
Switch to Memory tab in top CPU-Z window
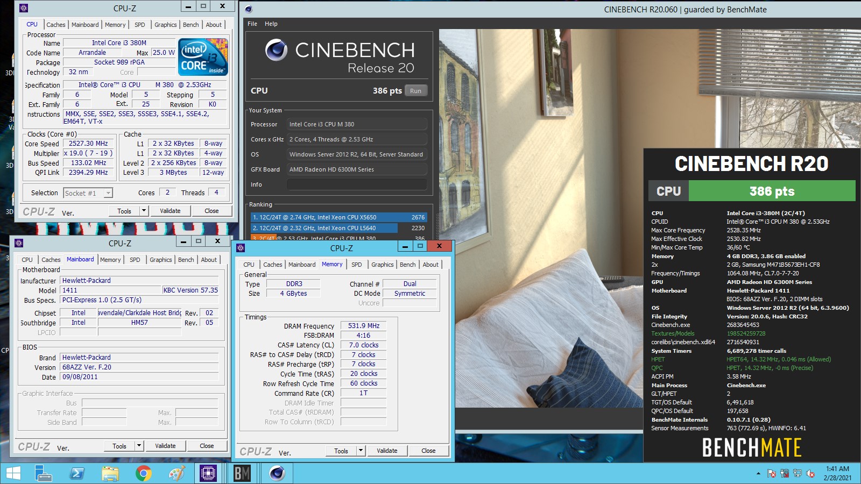115,25
